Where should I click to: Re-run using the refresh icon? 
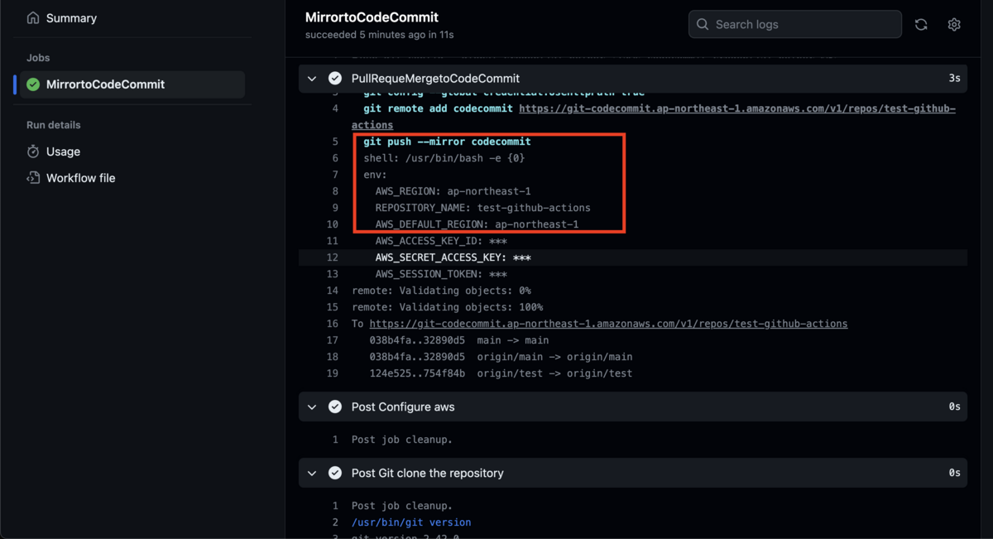click(921, 25)
